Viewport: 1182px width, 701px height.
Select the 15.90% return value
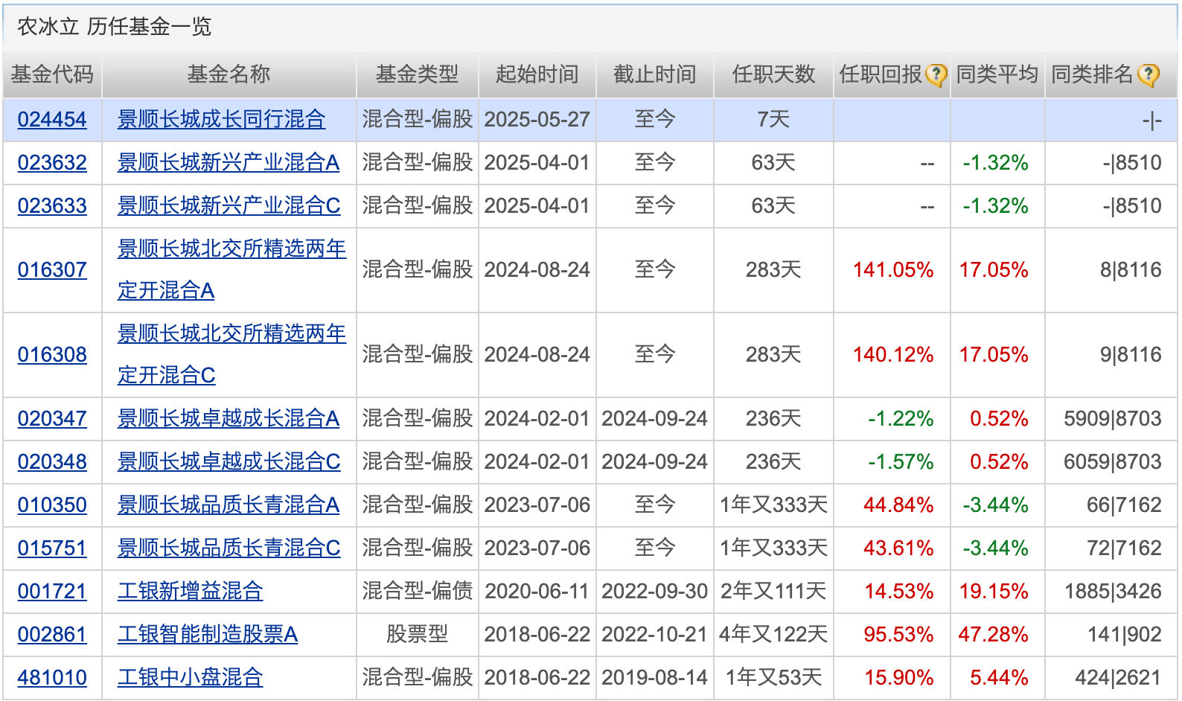tap(898, 678)
